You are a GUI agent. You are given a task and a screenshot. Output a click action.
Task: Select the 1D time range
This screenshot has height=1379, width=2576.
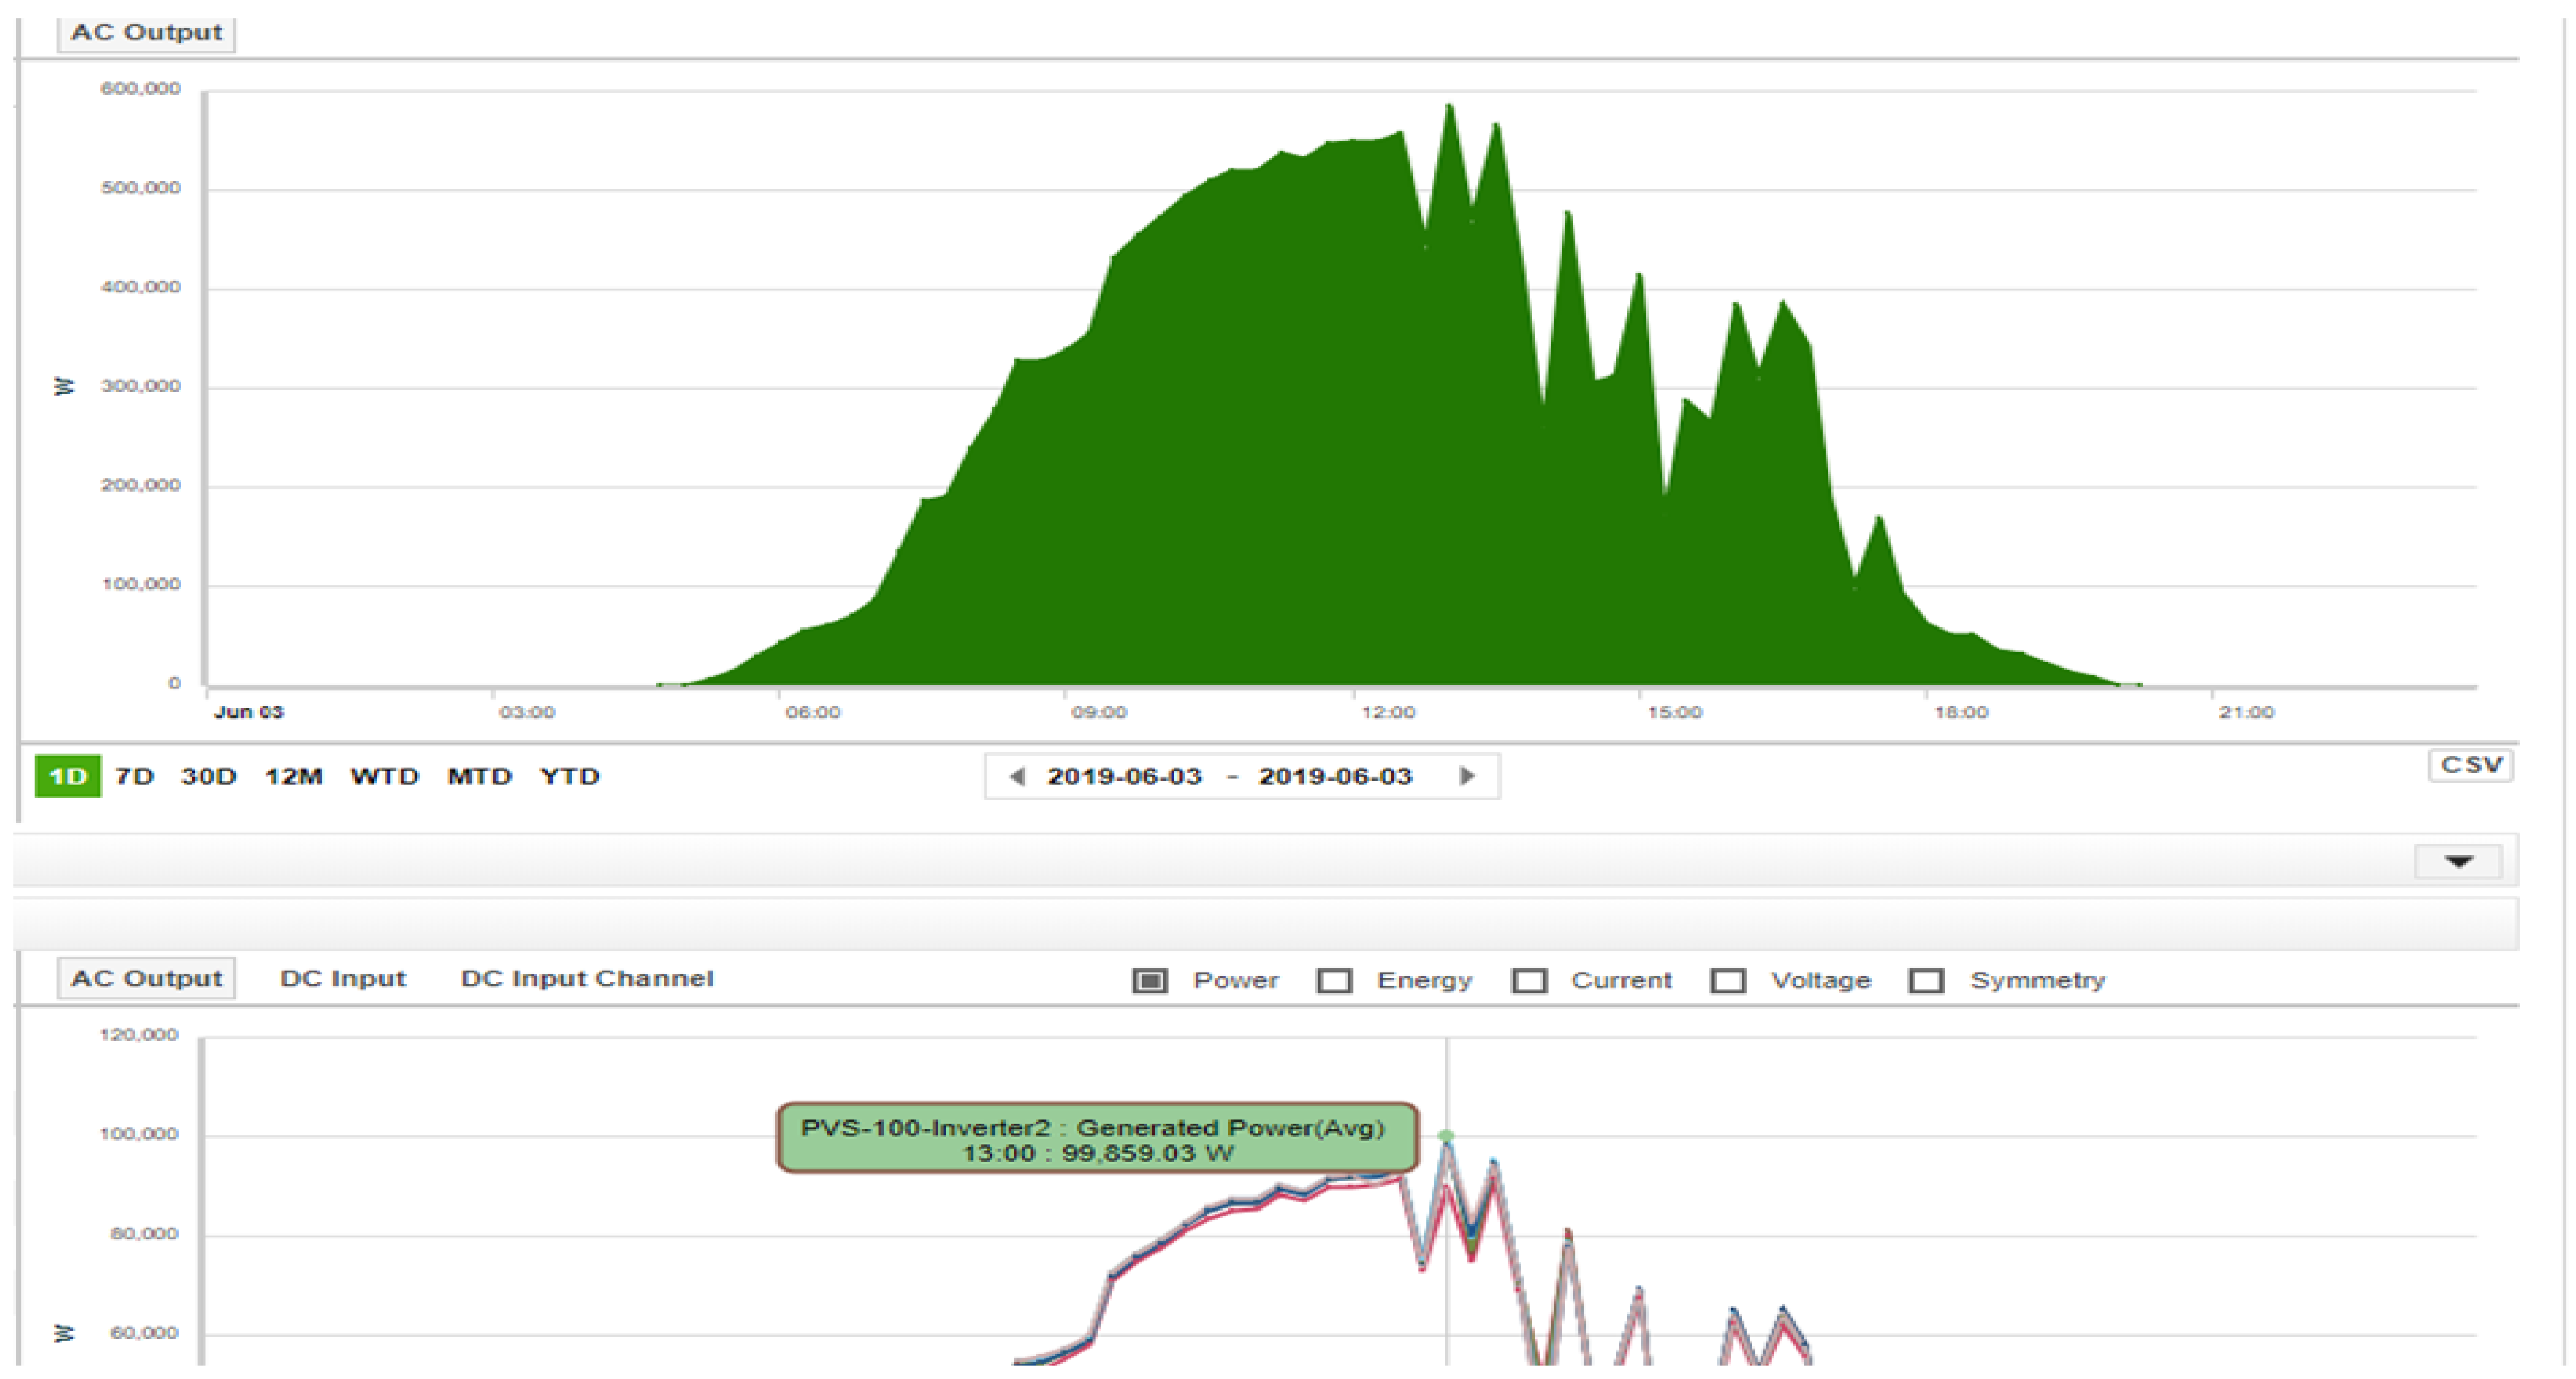(x=67, y=777)
